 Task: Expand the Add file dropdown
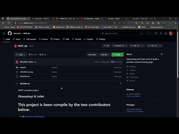[104, 55]
